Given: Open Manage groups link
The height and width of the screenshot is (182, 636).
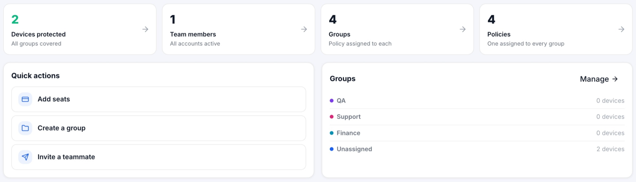Looking at the screenshot, I should 599,79.
